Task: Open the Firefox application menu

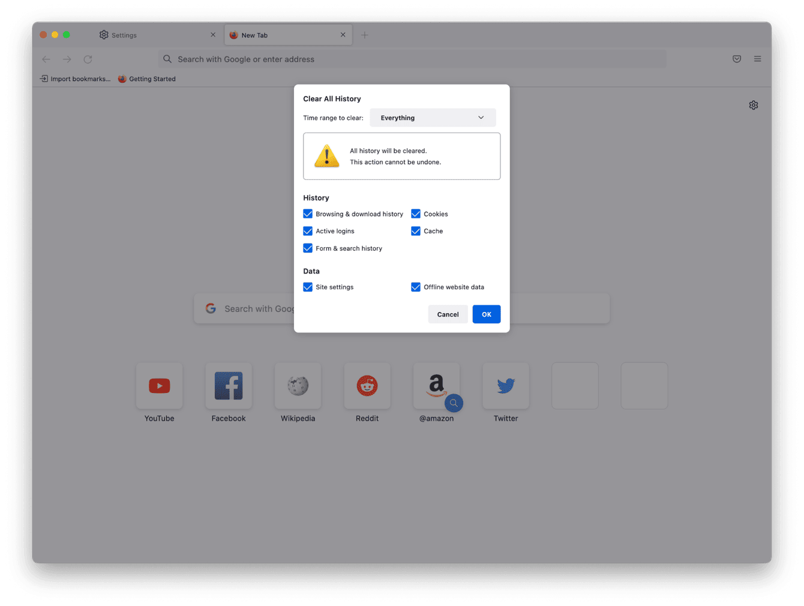Action: click(757, 59)
